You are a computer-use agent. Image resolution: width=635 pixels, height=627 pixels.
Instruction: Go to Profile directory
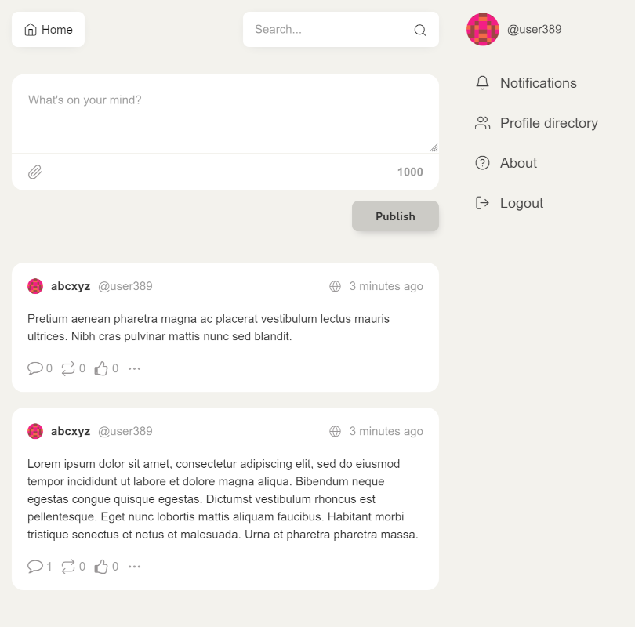pos(536,123)
